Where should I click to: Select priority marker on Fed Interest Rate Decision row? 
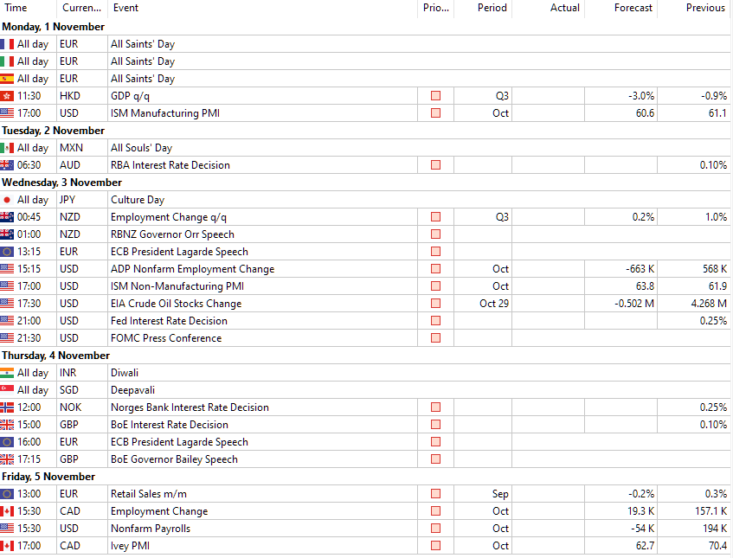(x=435, y=321)
